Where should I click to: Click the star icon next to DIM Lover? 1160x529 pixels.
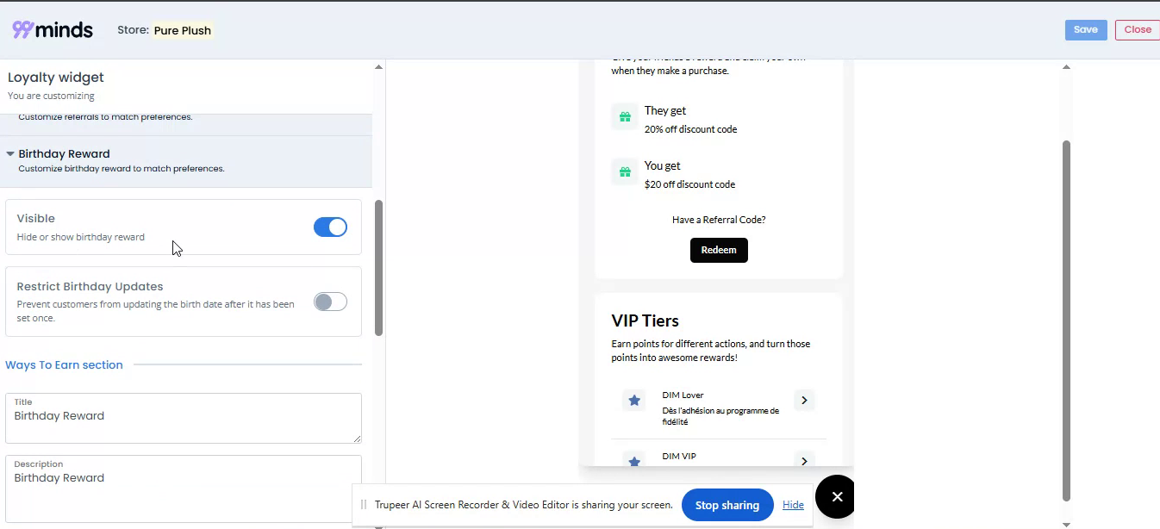634,401
